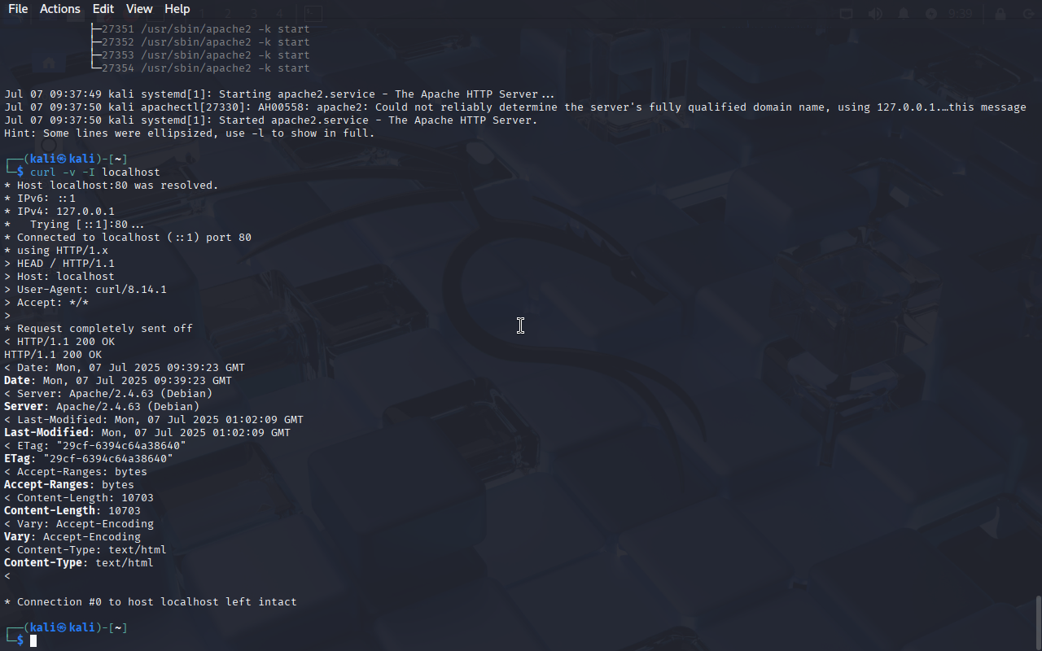Click the bold 'Content-Length' header line
This screenshot has width=1042, height=651.
tap(72, 511)
